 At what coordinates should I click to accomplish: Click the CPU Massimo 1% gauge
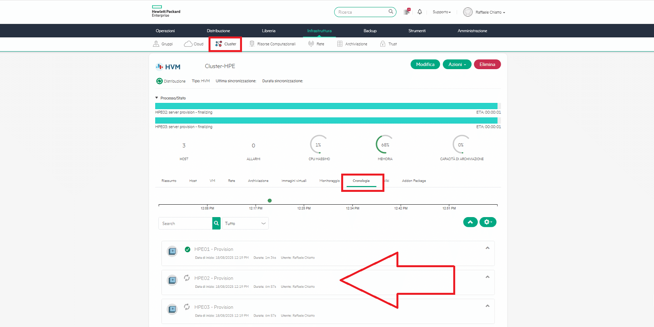(x=319, y=145)
